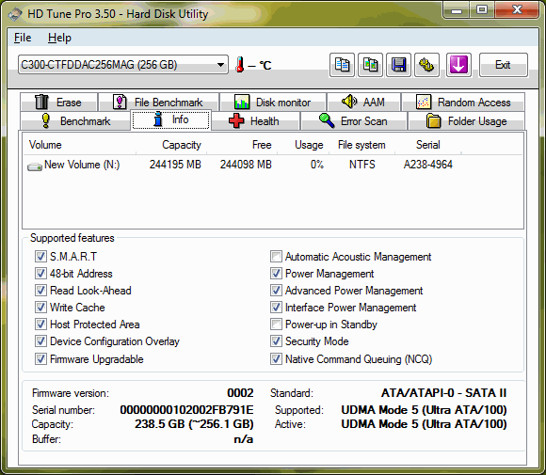Click the Buffer n/a value
Viewport: 546px width, 475px height.
coord(244,439)
